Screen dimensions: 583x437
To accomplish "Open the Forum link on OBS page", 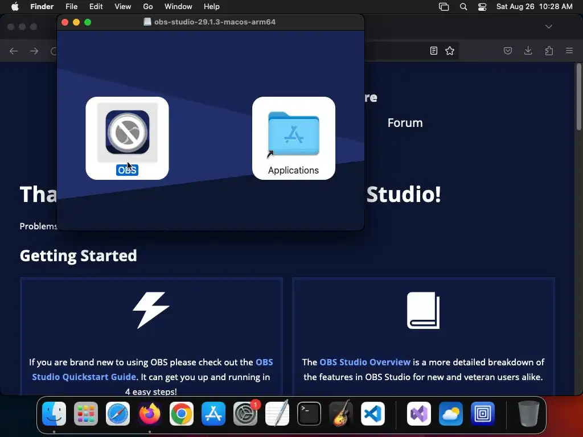I will tap(405, 123).
